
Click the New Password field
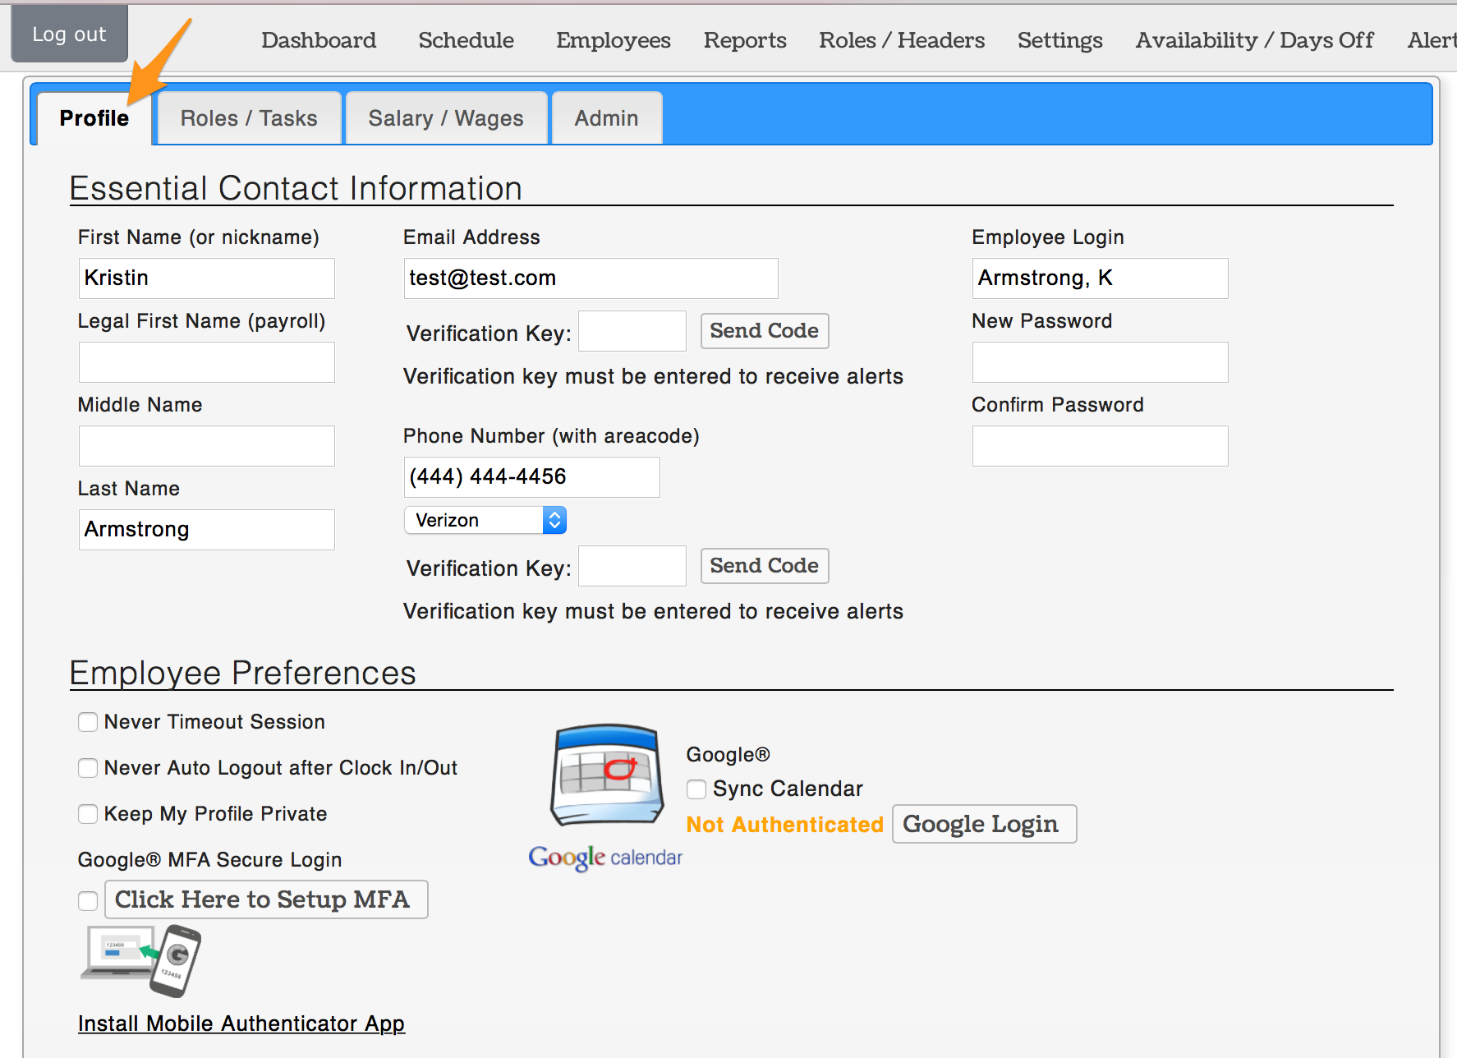coord(1101,362)
